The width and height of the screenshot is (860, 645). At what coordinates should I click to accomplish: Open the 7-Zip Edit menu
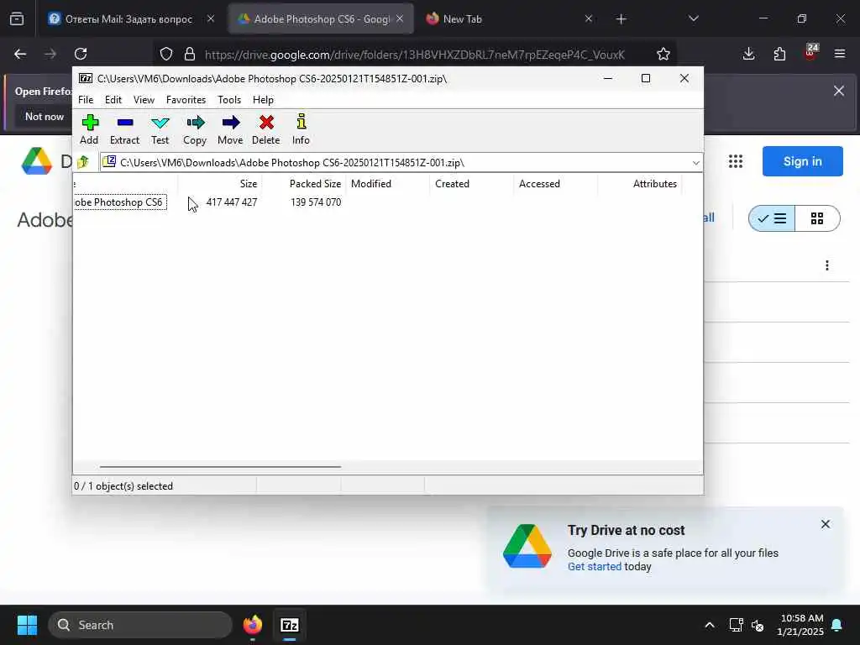pyautogui.click(x=113, y=100)
